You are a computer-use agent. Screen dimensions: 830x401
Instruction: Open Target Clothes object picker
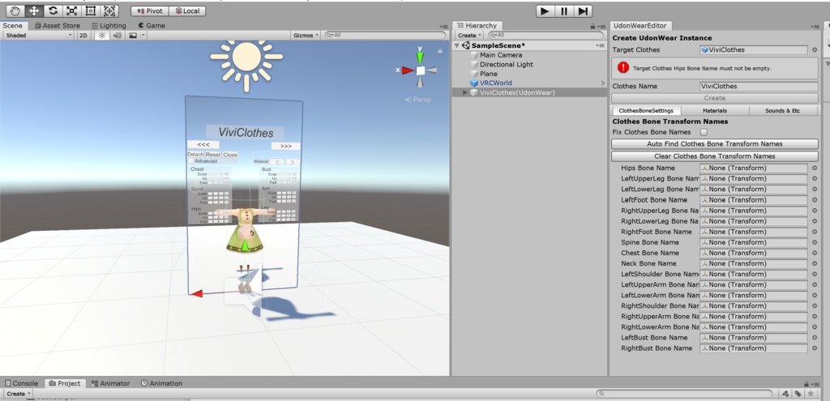pos(815,49)
